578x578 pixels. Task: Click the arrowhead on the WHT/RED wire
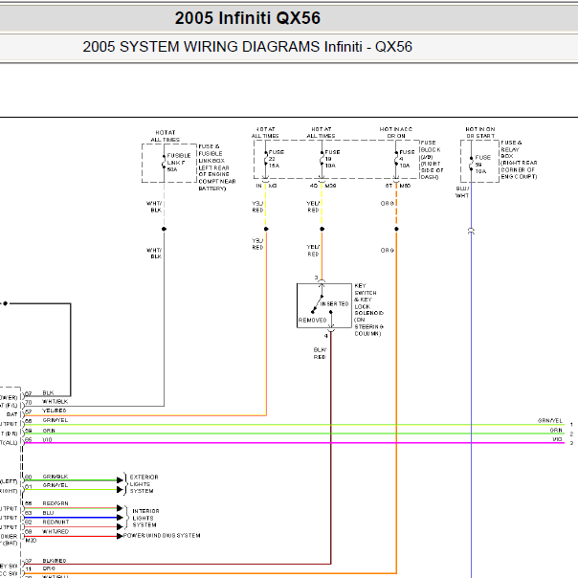point(120,536)
